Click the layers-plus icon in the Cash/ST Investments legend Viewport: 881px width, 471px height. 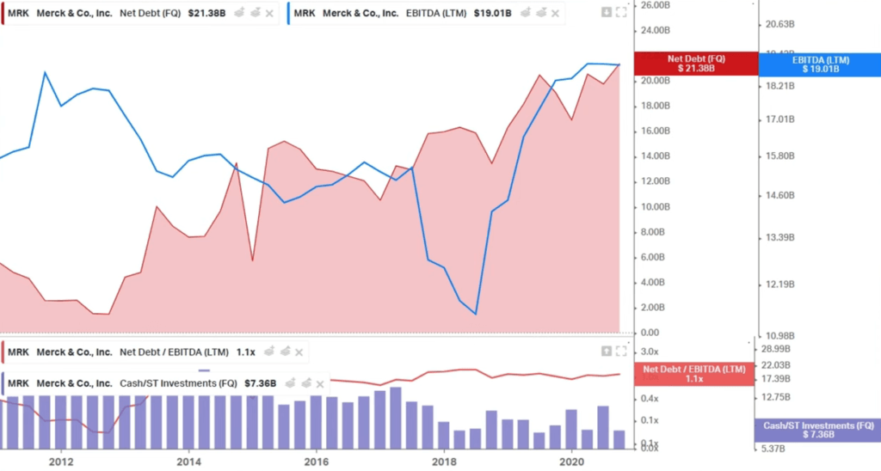pyautogui.click(x=290, y=382)
